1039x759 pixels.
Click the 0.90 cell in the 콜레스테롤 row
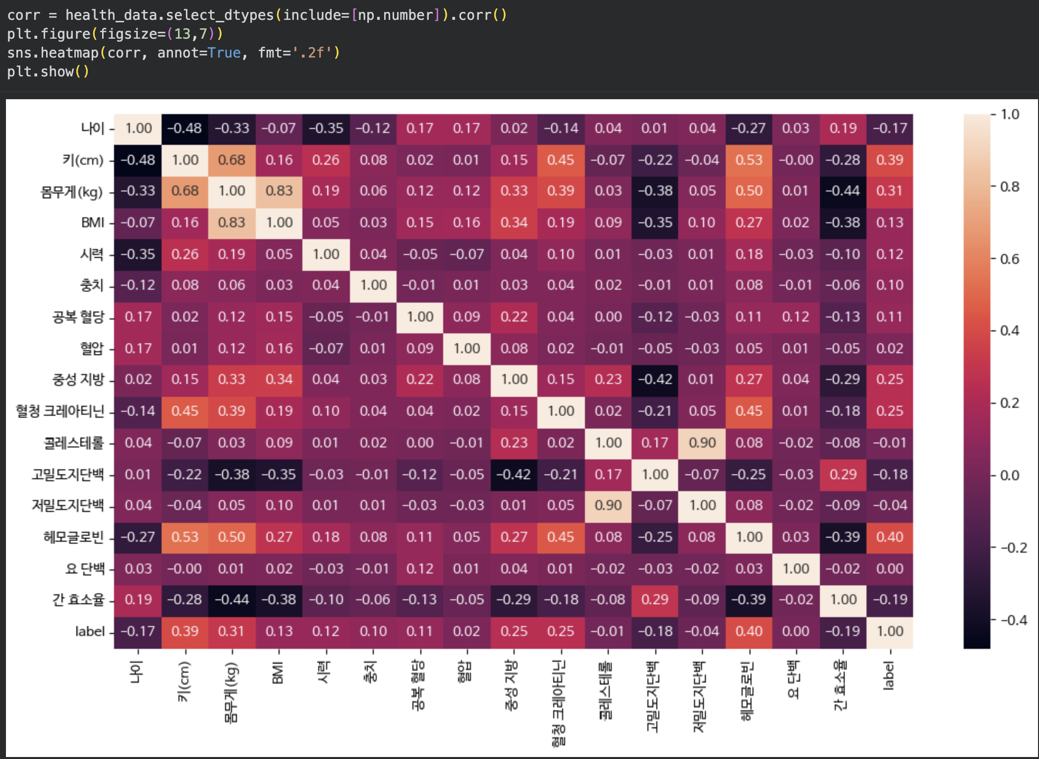(x=702, y=443)
